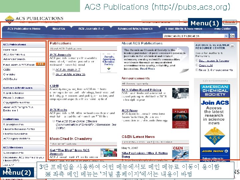The width and height of the screenshot is (240, 180).
Task: Click arrow bullet next to Copyright
Action: pos(197,65)
